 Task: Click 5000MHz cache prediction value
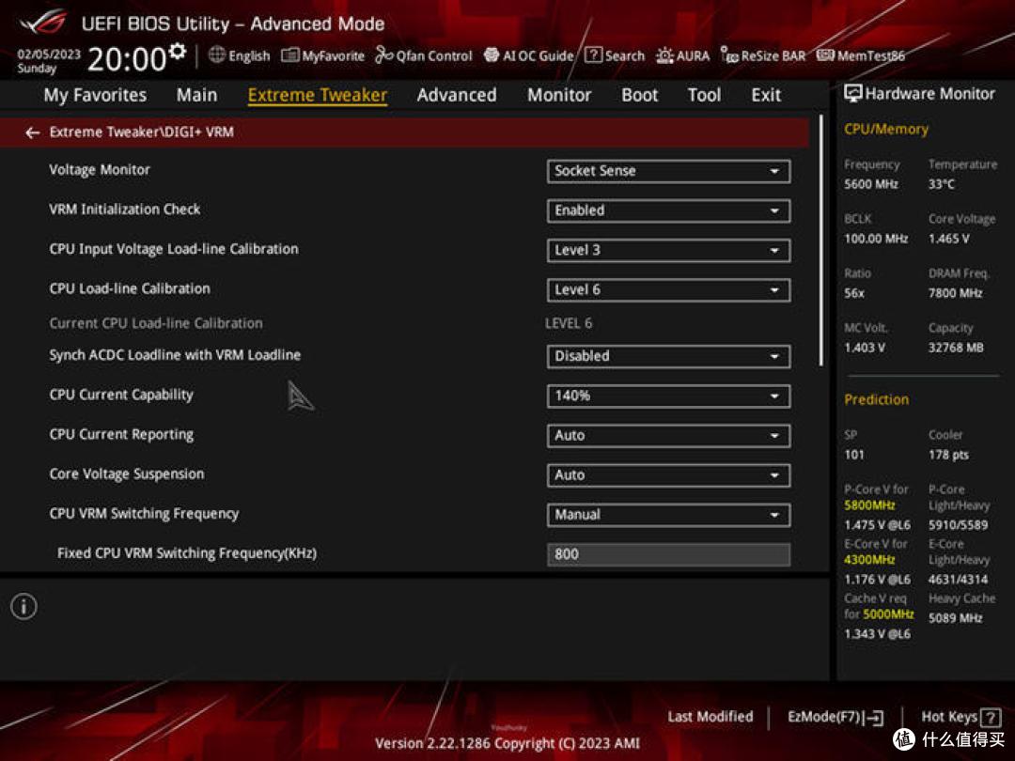pos(888,614)
